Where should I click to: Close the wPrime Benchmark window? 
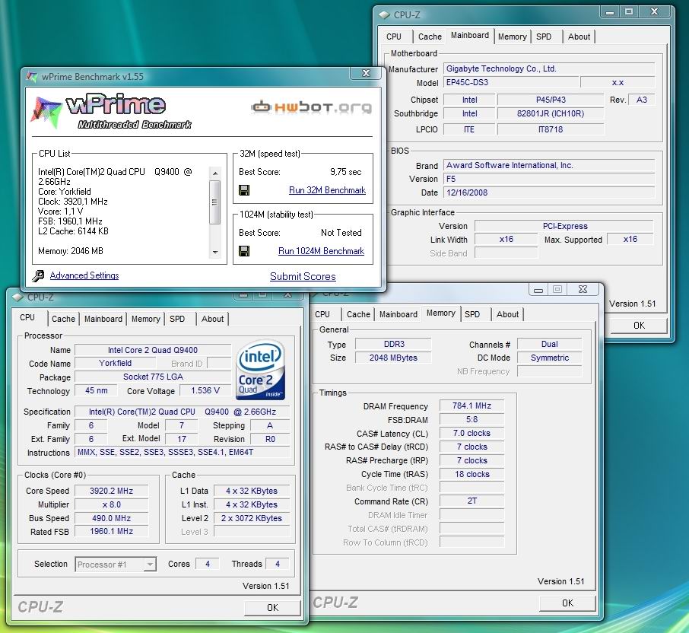pos(366,73)
